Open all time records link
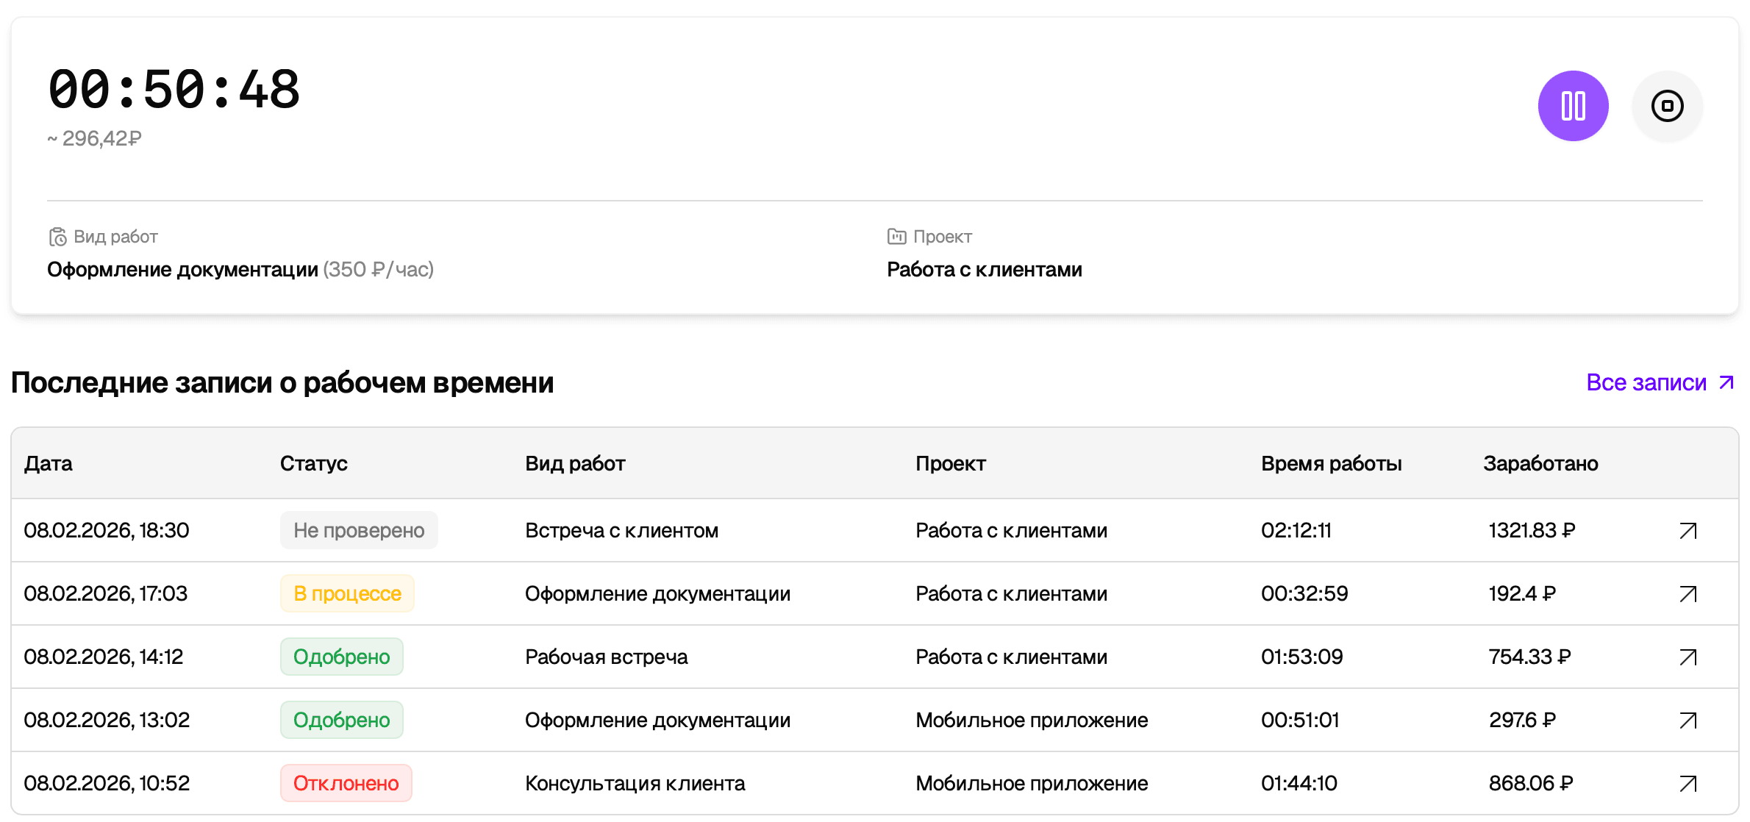Viewport: 1750px width, 822px height. [x=1659, y=382]
